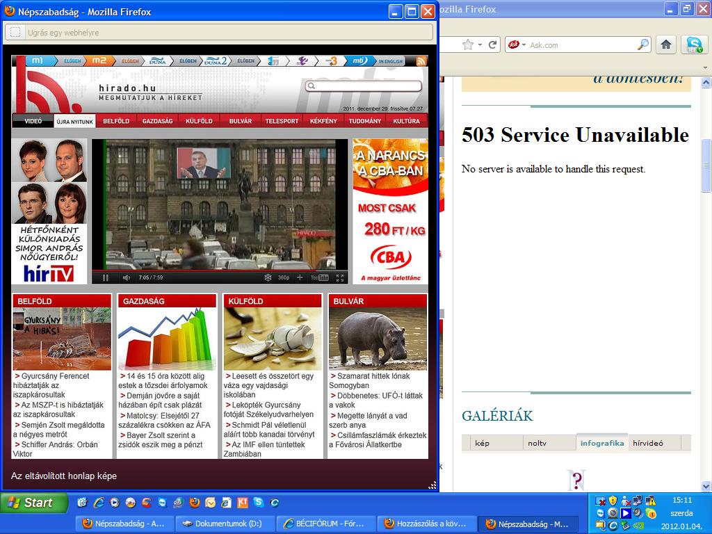Open the broken vase KÜLFÖLD thumbnail
Viewport: 712px width, 534px height.
(x=273, y=339)
